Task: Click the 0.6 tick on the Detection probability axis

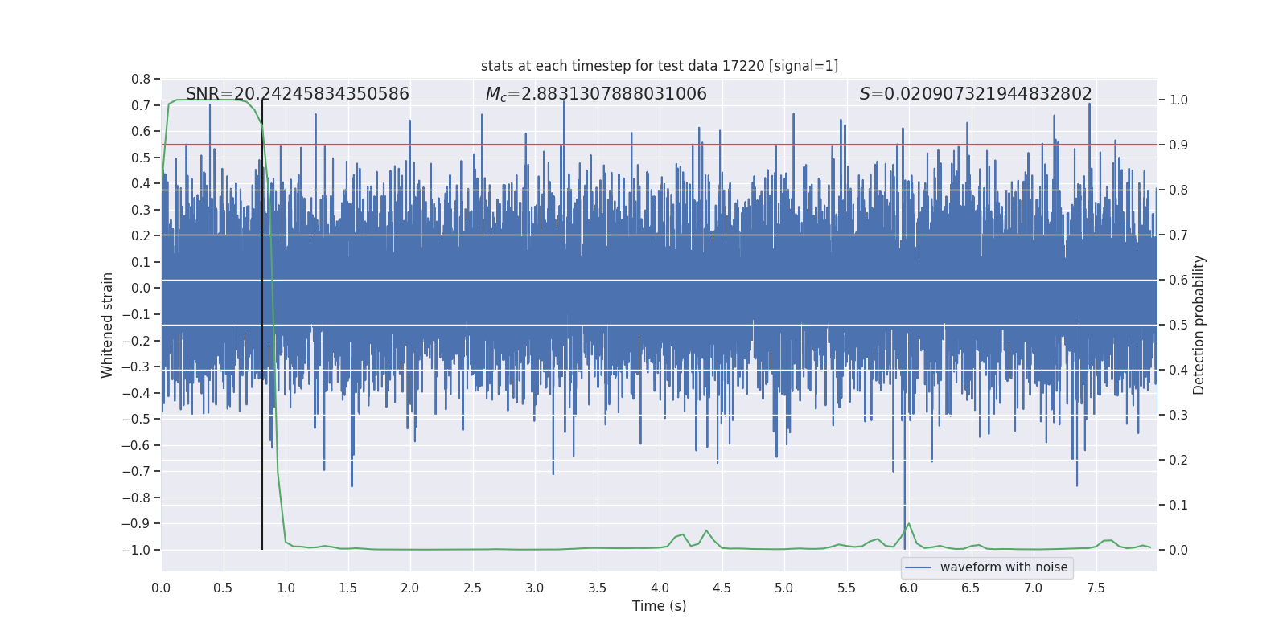Action: click(1178, 280)
